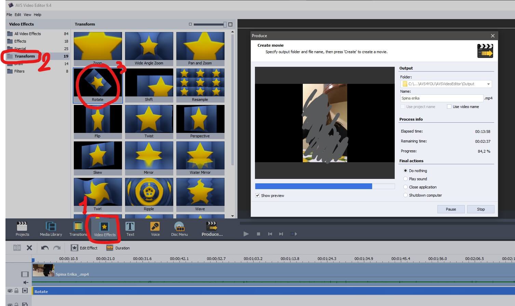The width and height of the screenshot is (515, 306).
Task: Select the Filters effects category
Action: click(x=19, y=71)
